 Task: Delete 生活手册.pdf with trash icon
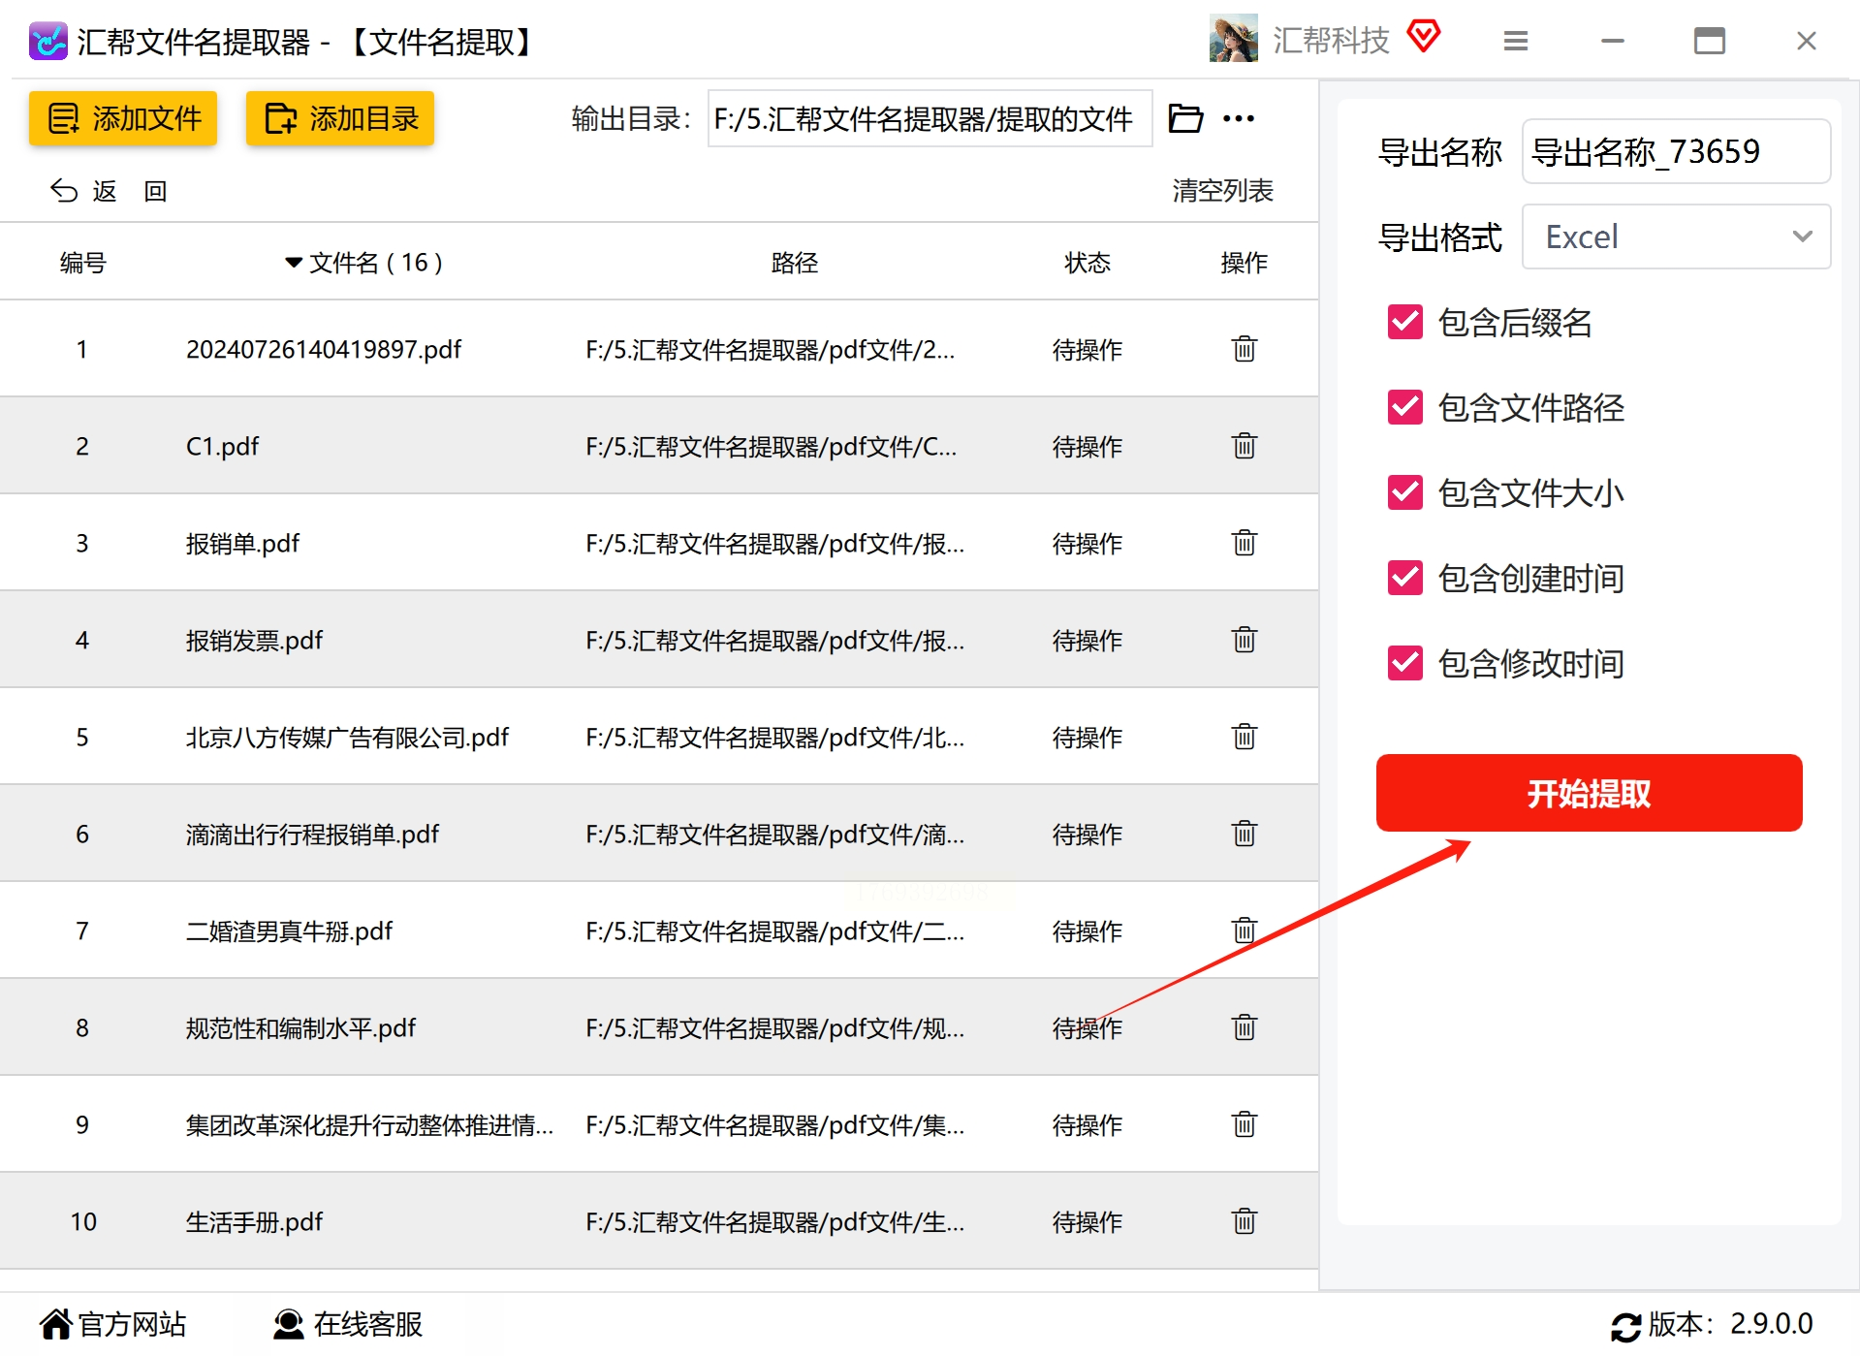click(1245, 1221)
